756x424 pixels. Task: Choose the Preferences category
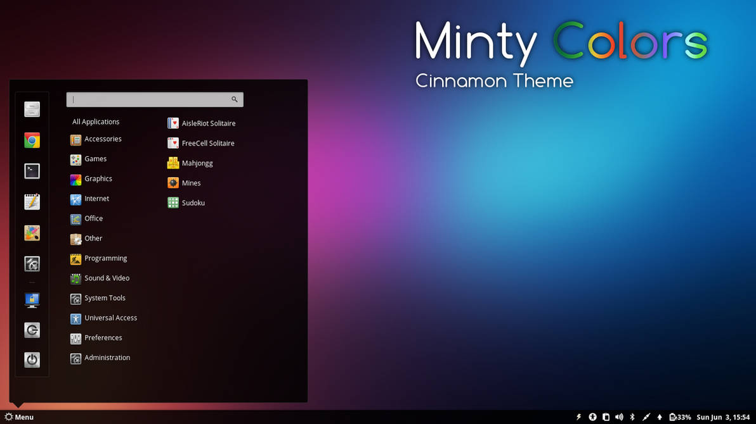click(x=96, y=338)
